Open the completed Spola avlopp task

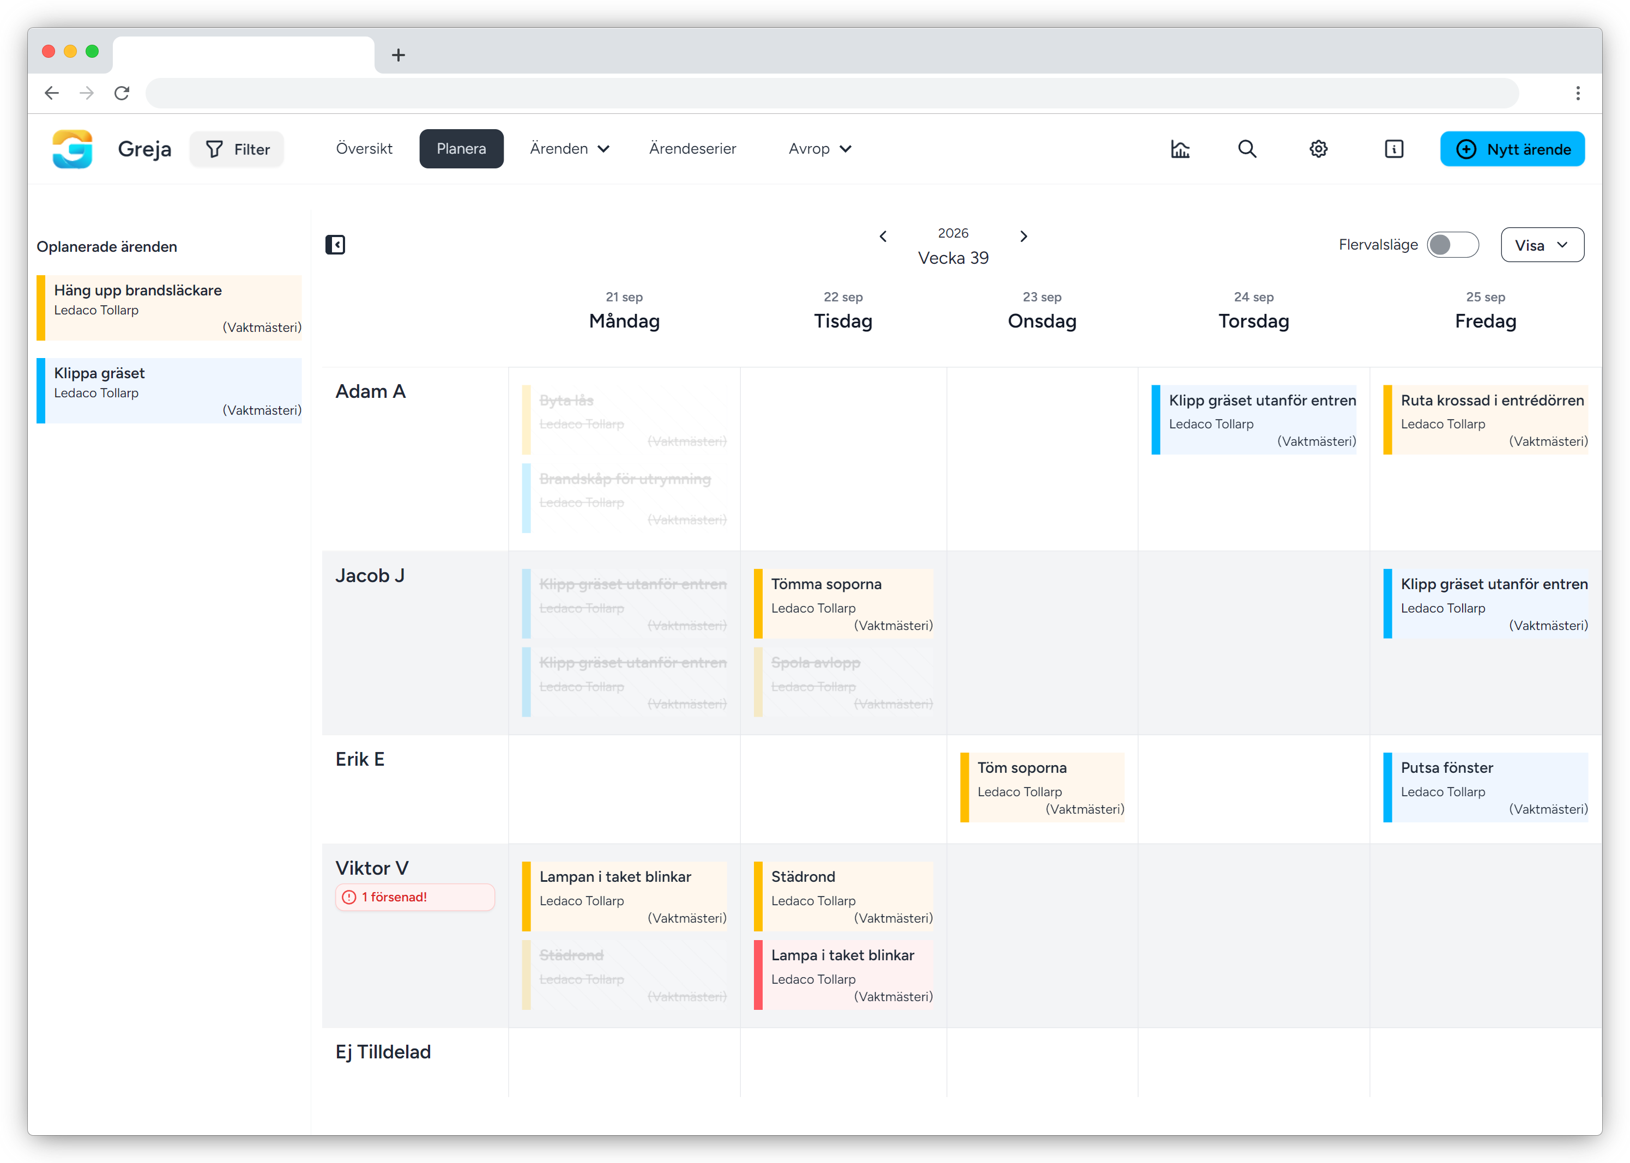(x=843, y=682)
